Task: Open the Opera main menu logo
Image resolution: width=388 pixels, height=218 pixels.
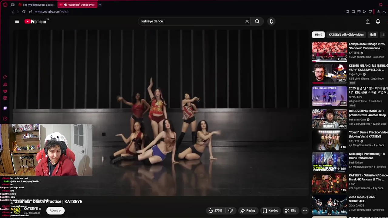Action: [x=5, y=5]
